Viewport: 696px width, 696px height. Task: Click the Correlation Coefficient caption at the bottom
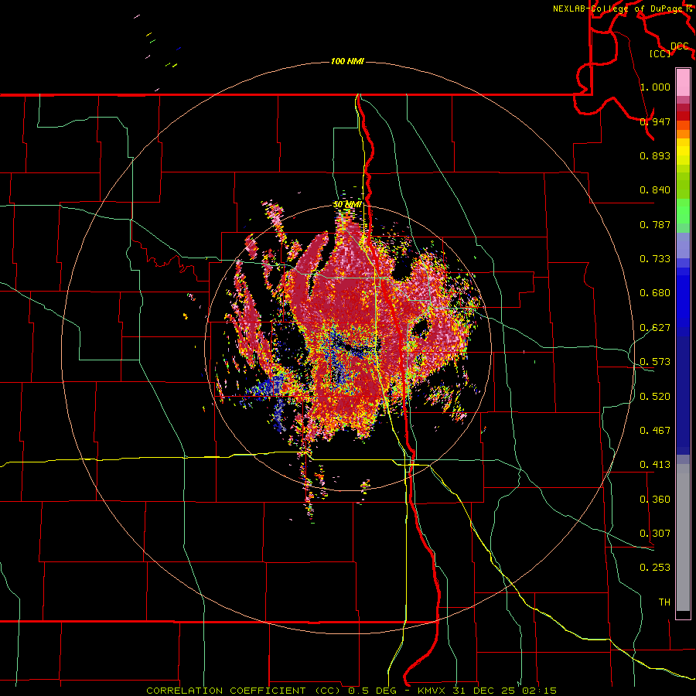click(x=351, y=691)
